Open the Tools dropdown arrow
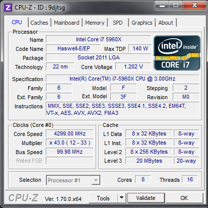This screenshot has height=208, width=208. coord(122,198)
